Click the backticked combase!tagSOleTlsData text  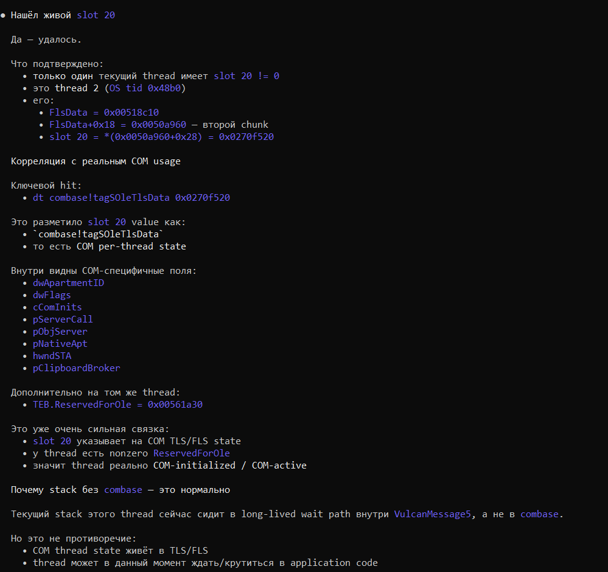(x=99, y=234)
